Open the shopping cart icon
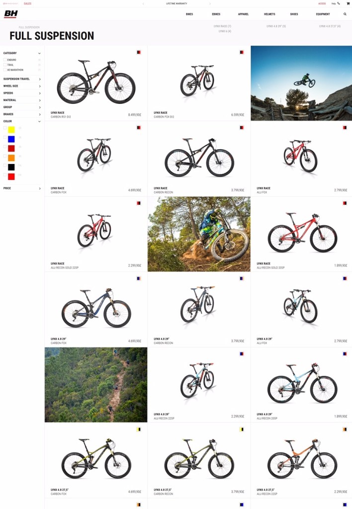352x509 pixels. (348, 3)
